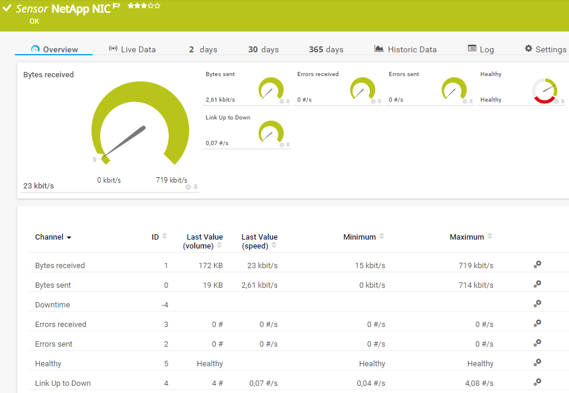Open settings gear for Bytes received row
Screen dimensions: 569x393
point(537,265)
